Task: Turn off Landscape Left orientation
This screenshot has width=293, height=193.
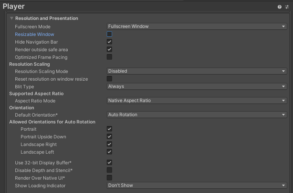Action: point(109,152)
